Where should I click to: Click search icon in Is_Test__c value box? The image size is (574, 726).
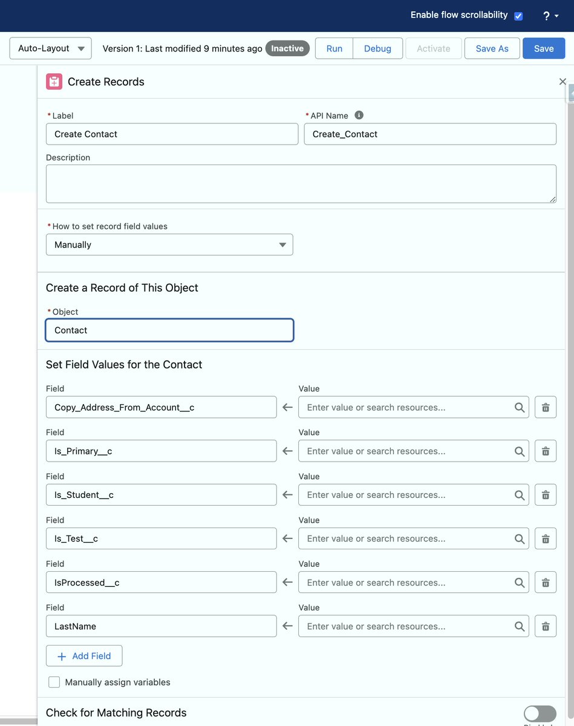(x=520, y=538)
